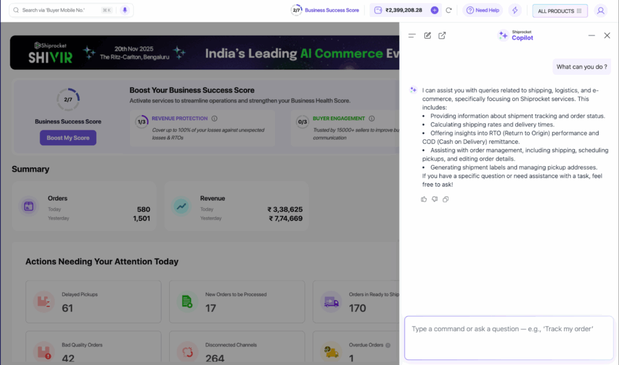Give thumbs up to Copilot response
This screenshot has height=365, width=619.
(x=424, y=199)
